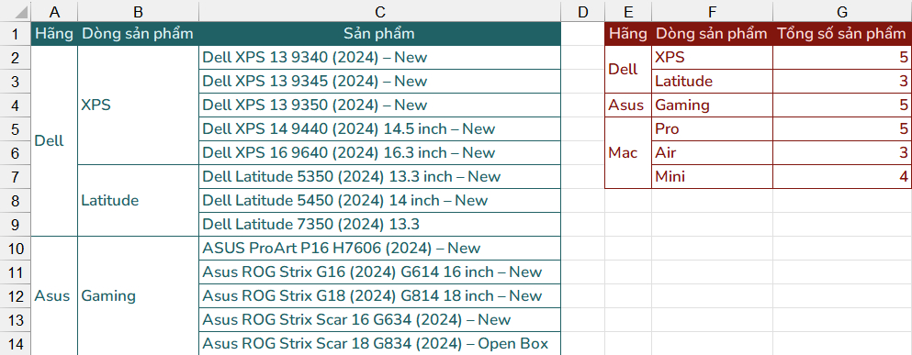Click the "Latitude" cell in column F
Image resolution: width=912 pixels, height=355 pixels.
pos(713,82)
